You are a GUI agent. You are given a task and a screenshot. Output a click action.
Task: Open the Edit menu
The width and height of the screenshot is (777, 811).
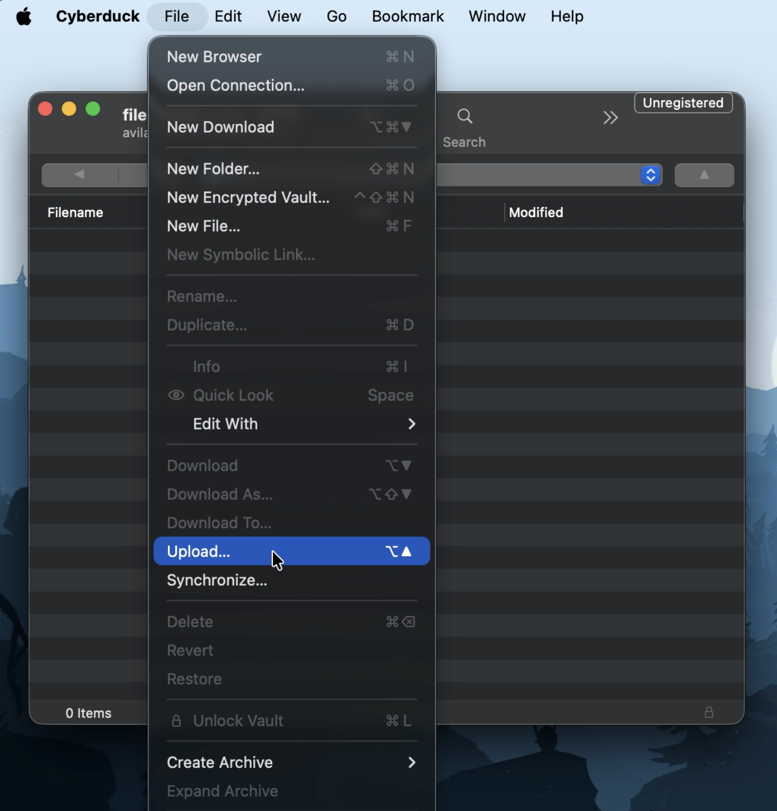[x=228, y=16]
